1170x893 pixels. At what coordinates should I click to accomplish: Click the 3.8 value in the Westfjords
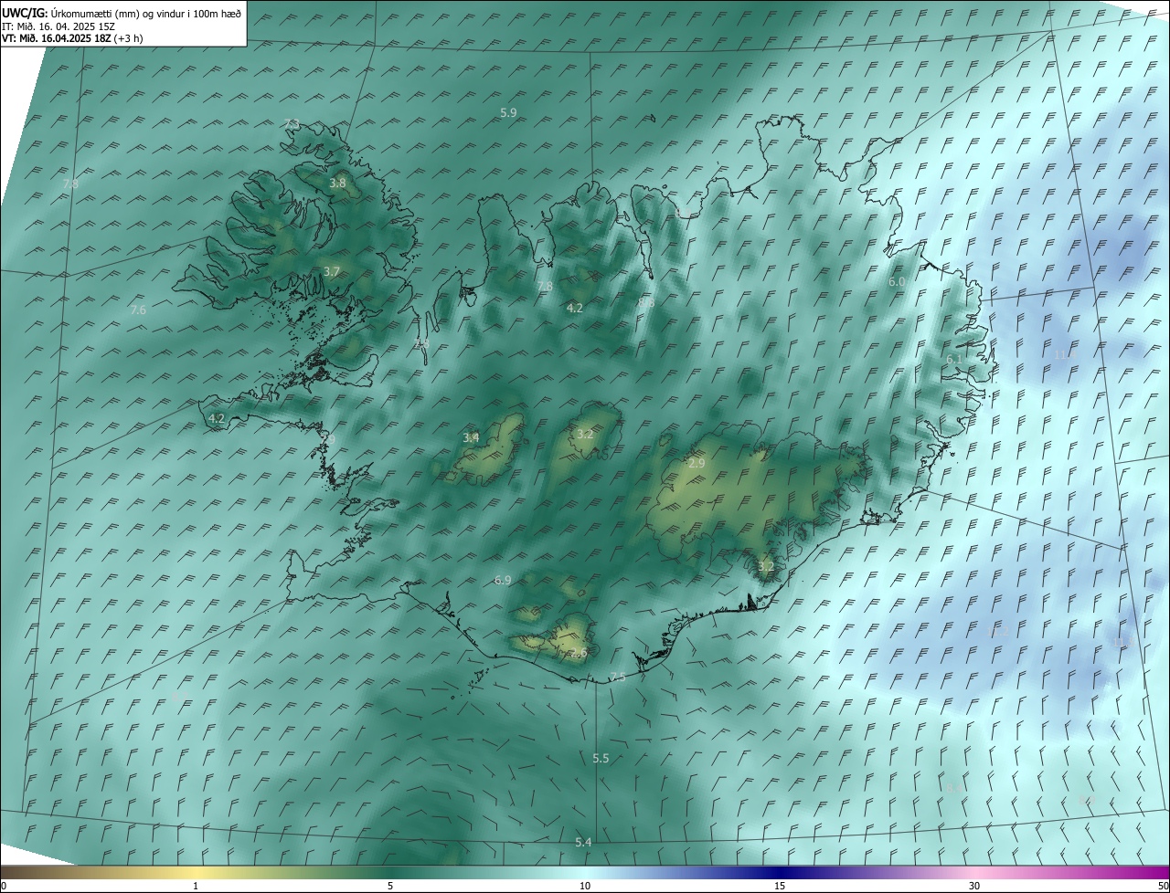[337, 183]
